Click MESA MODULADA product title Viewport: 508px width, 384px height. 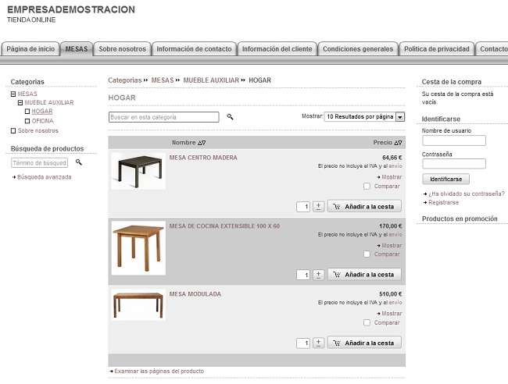pos(195,294)
